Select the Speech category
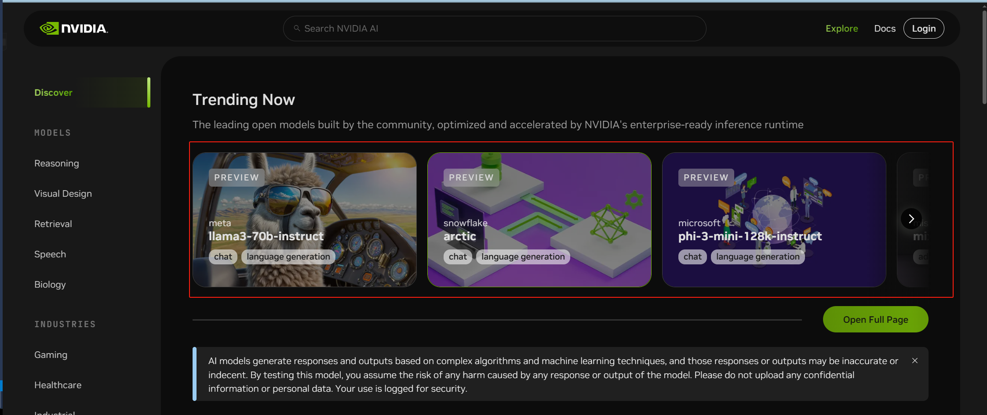987x415 pixels. 50,254
